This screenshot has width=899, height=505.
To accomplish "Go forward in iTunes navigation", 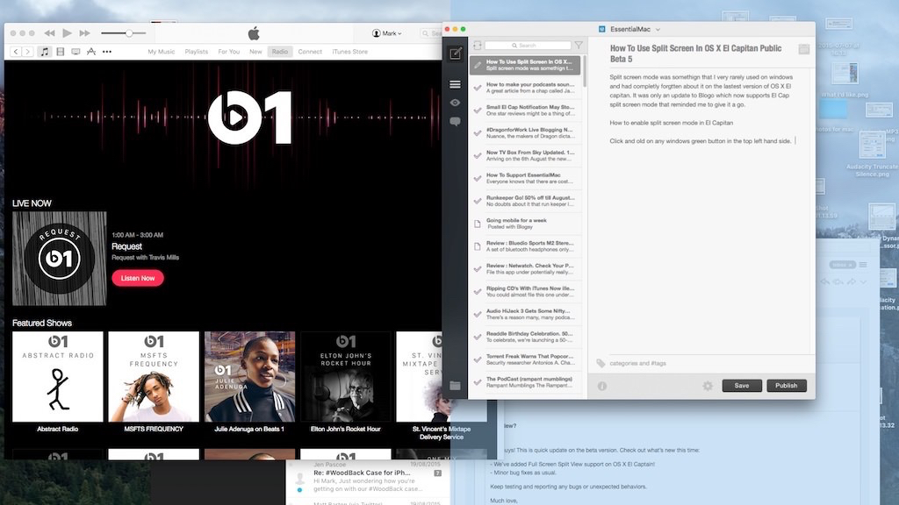I will point(27,52).
